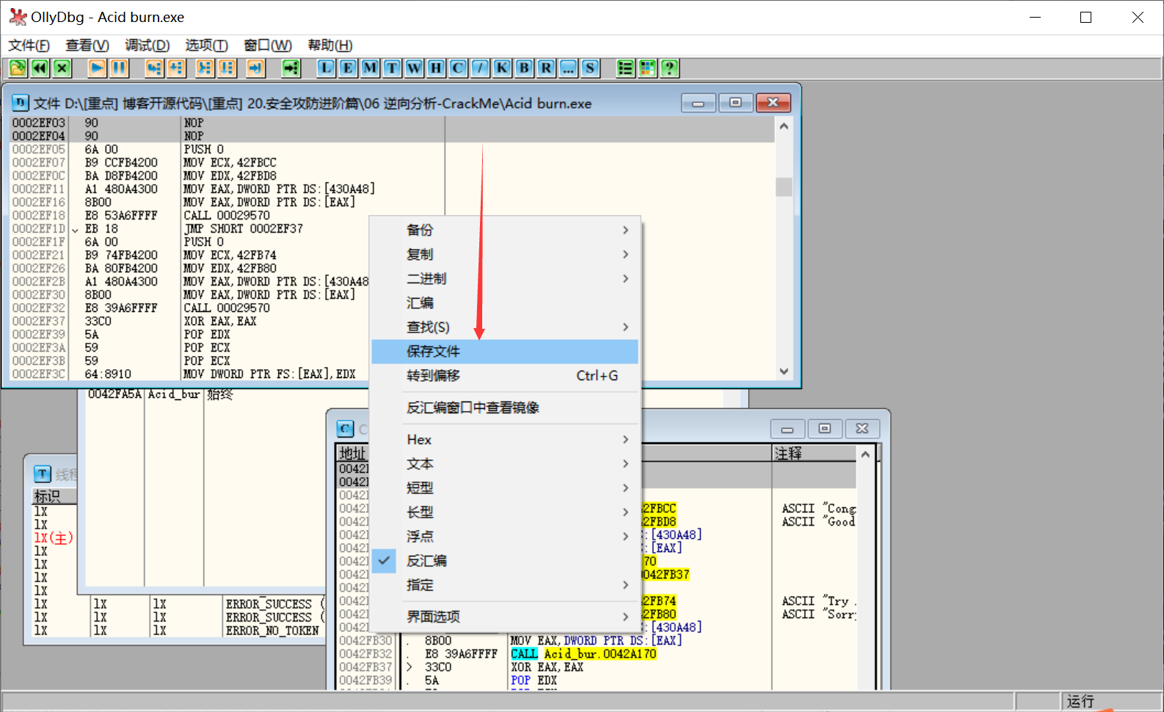This screenshot has width=1164, height=712.
Task: Open the Handles H icon
Action: point(436,68)
